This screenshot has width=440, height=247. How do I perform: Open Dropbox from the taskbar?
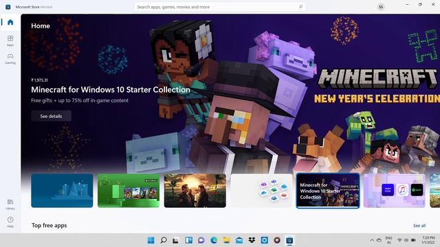tap(252, 240)
